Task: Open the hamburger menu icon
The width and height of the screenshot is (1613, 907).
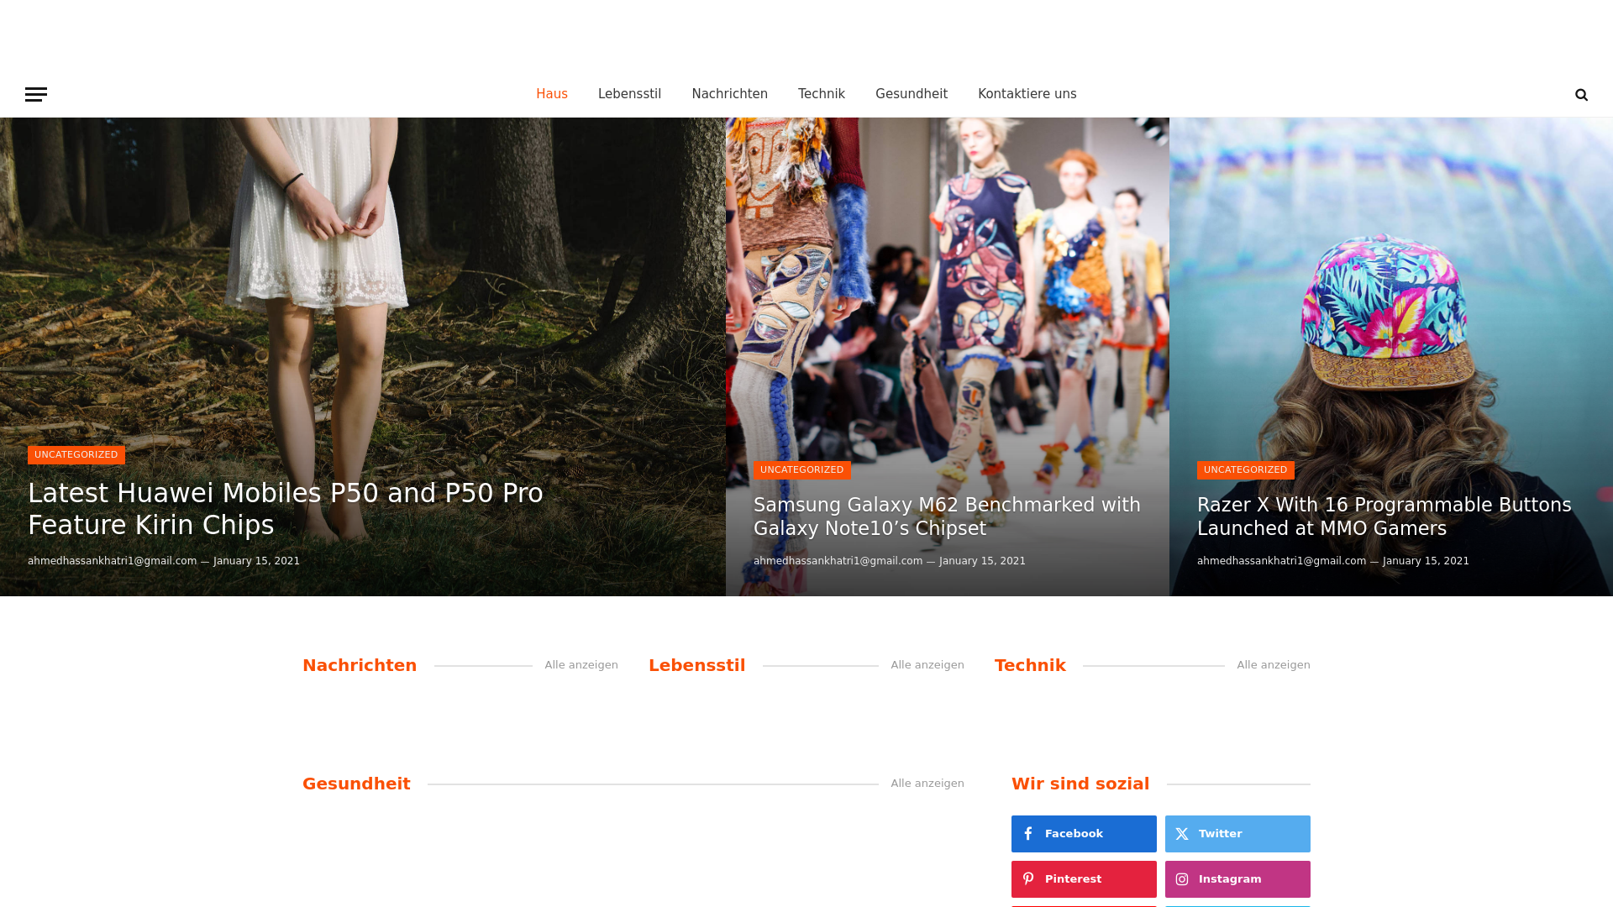Action: tap(36, 94)
